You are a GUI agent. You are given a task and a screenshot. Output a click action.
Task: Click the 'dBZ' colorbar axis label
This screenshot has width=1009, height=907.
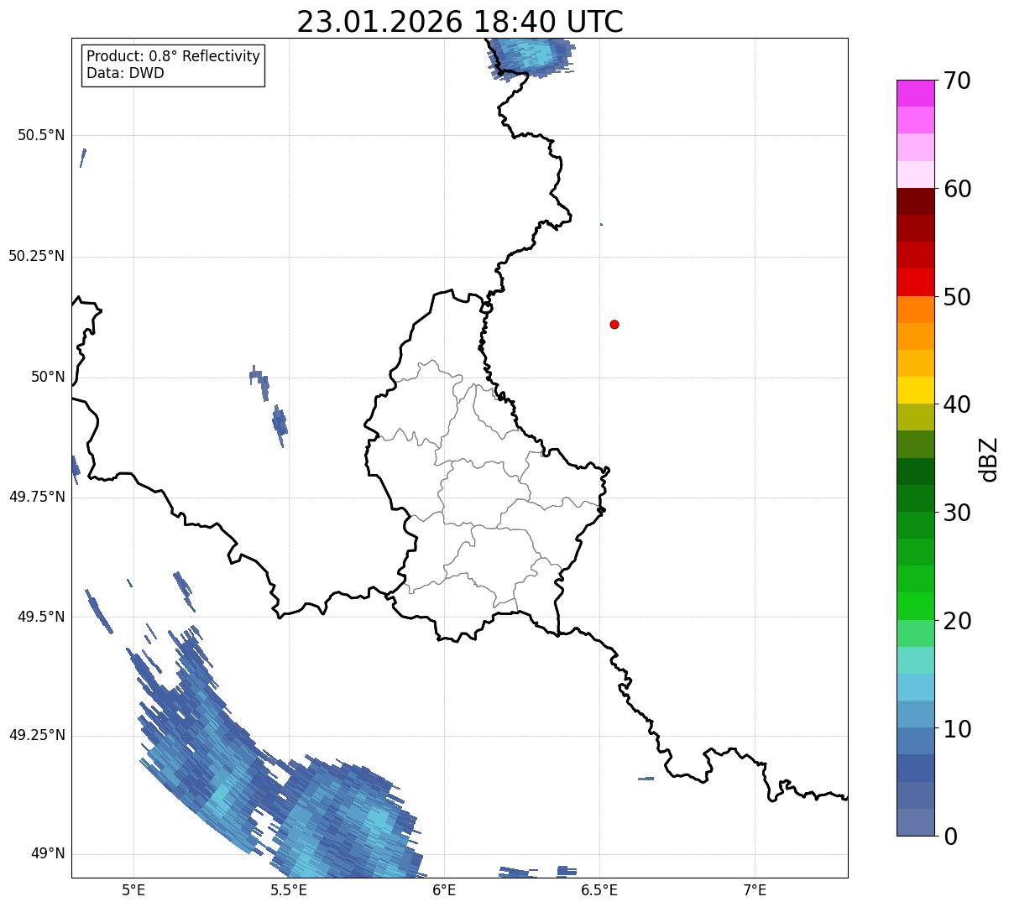[989, 459]
